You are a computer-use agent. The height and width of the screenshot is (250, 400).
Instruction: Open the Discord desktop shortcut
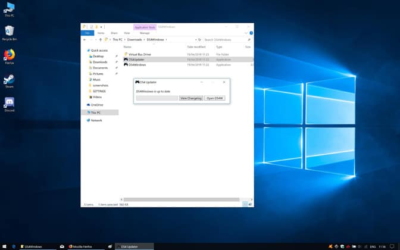coord(10,105)
